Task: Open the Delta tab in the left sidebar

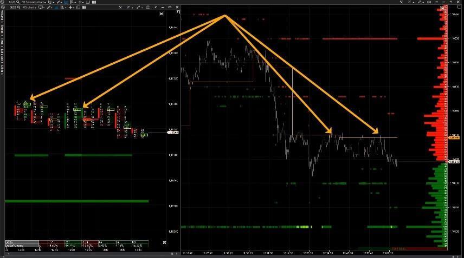Action: (2, 67)
